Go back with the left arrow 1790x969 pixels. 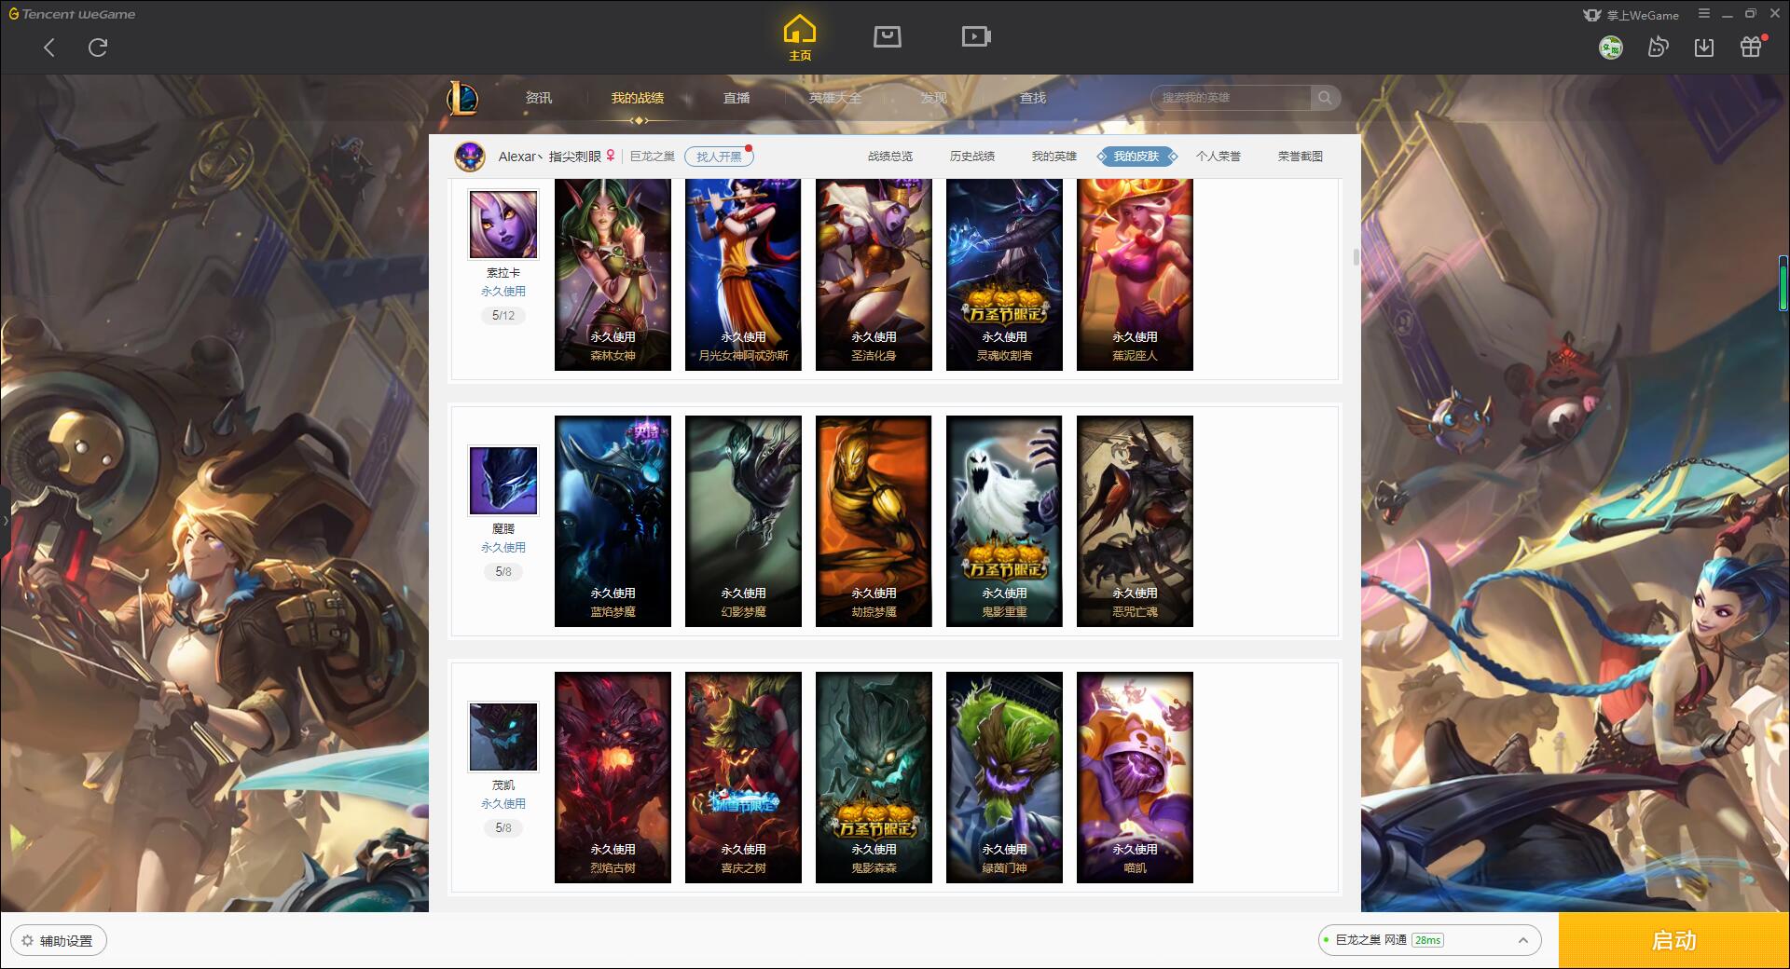[x=49, y=48]
